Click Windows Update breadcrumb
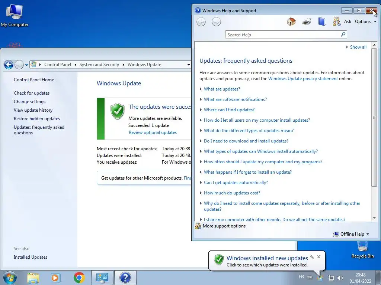The height and width of the screenshot is (285, 381). click(x=144, y=65)
